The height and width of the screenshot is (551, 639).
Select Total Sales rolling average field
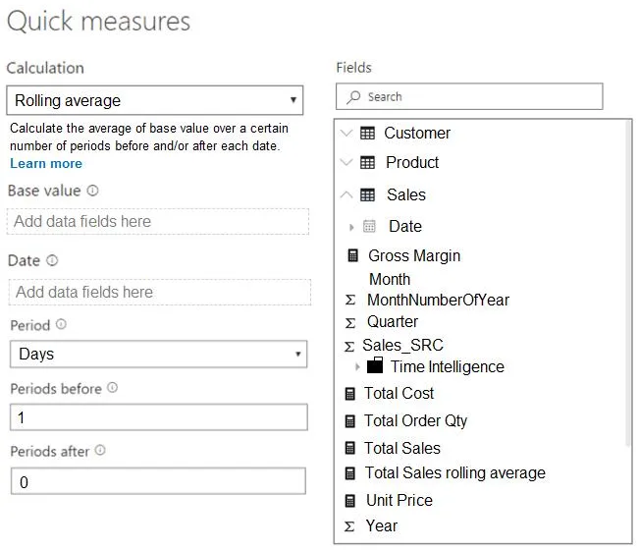(454, 473)
